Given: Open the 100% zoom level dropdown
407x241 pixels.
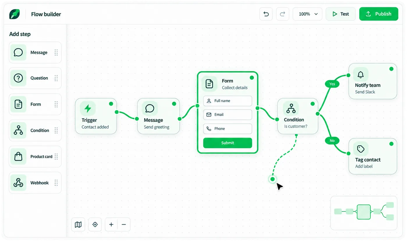Looking at the screenshot, I should [x=308, y=14].
